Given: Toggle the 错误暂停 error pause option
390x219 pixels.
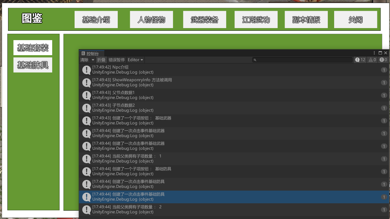Looking at the screenshot, I should pyautogui.click(x=117, y=60).
